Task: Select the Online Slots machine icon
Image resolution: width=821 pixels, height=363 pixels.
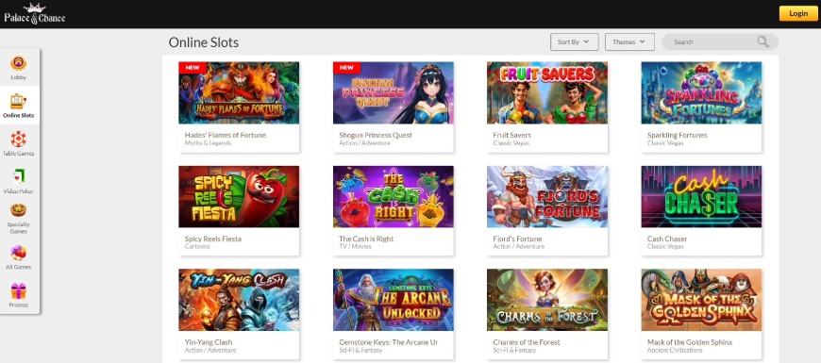Action: pyautogui.click(x=18, y=102)
